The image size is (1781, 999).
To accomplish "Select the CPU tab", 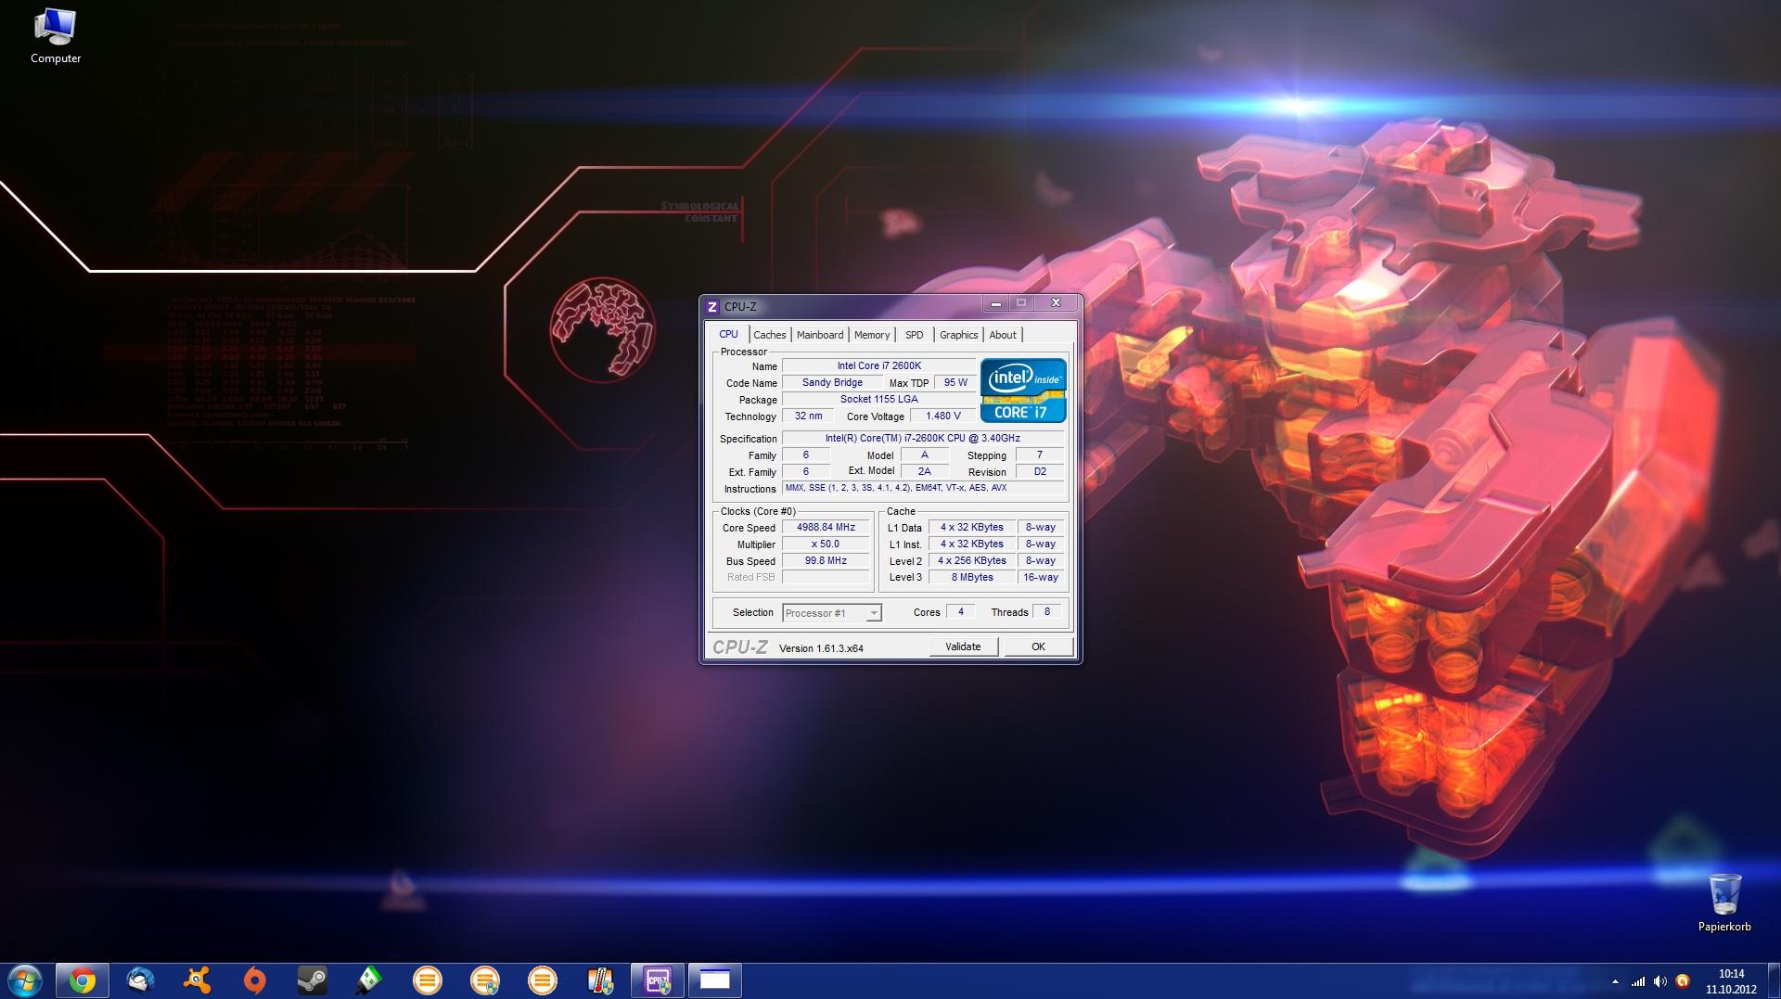I will pos(728,334).
